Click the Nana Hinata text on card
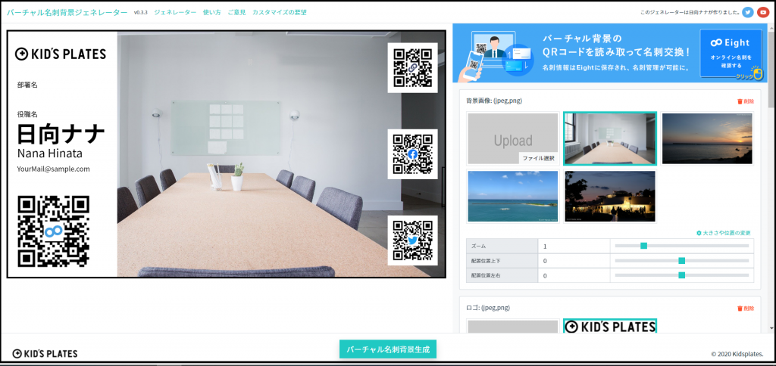 coord(49,153)
